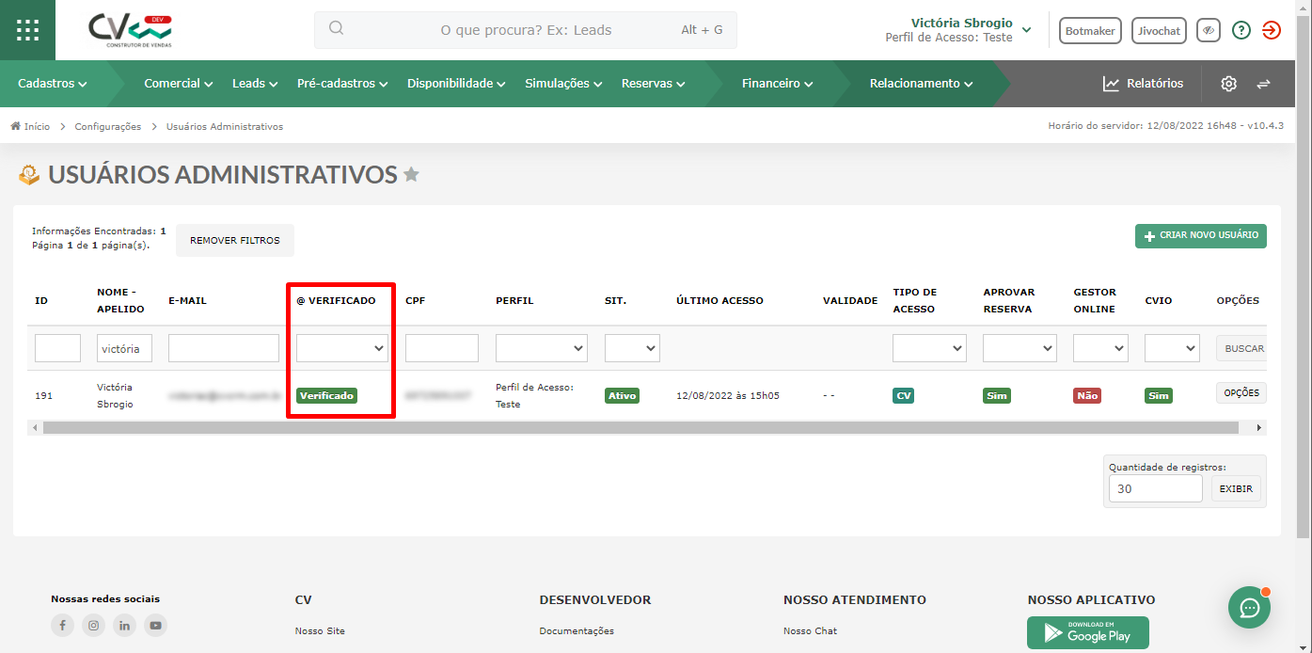Click the Jivochat button

click(x=1159, y=31)
